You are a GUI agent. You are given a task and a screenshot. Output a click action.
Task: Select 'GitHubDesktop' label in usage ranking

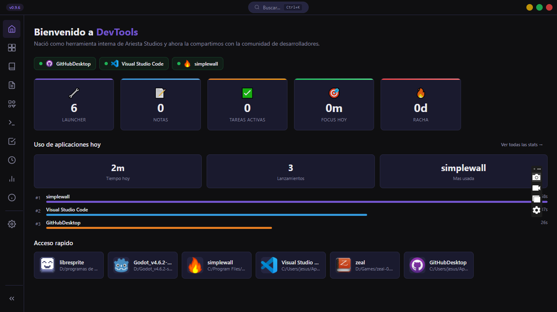point(63,223)
